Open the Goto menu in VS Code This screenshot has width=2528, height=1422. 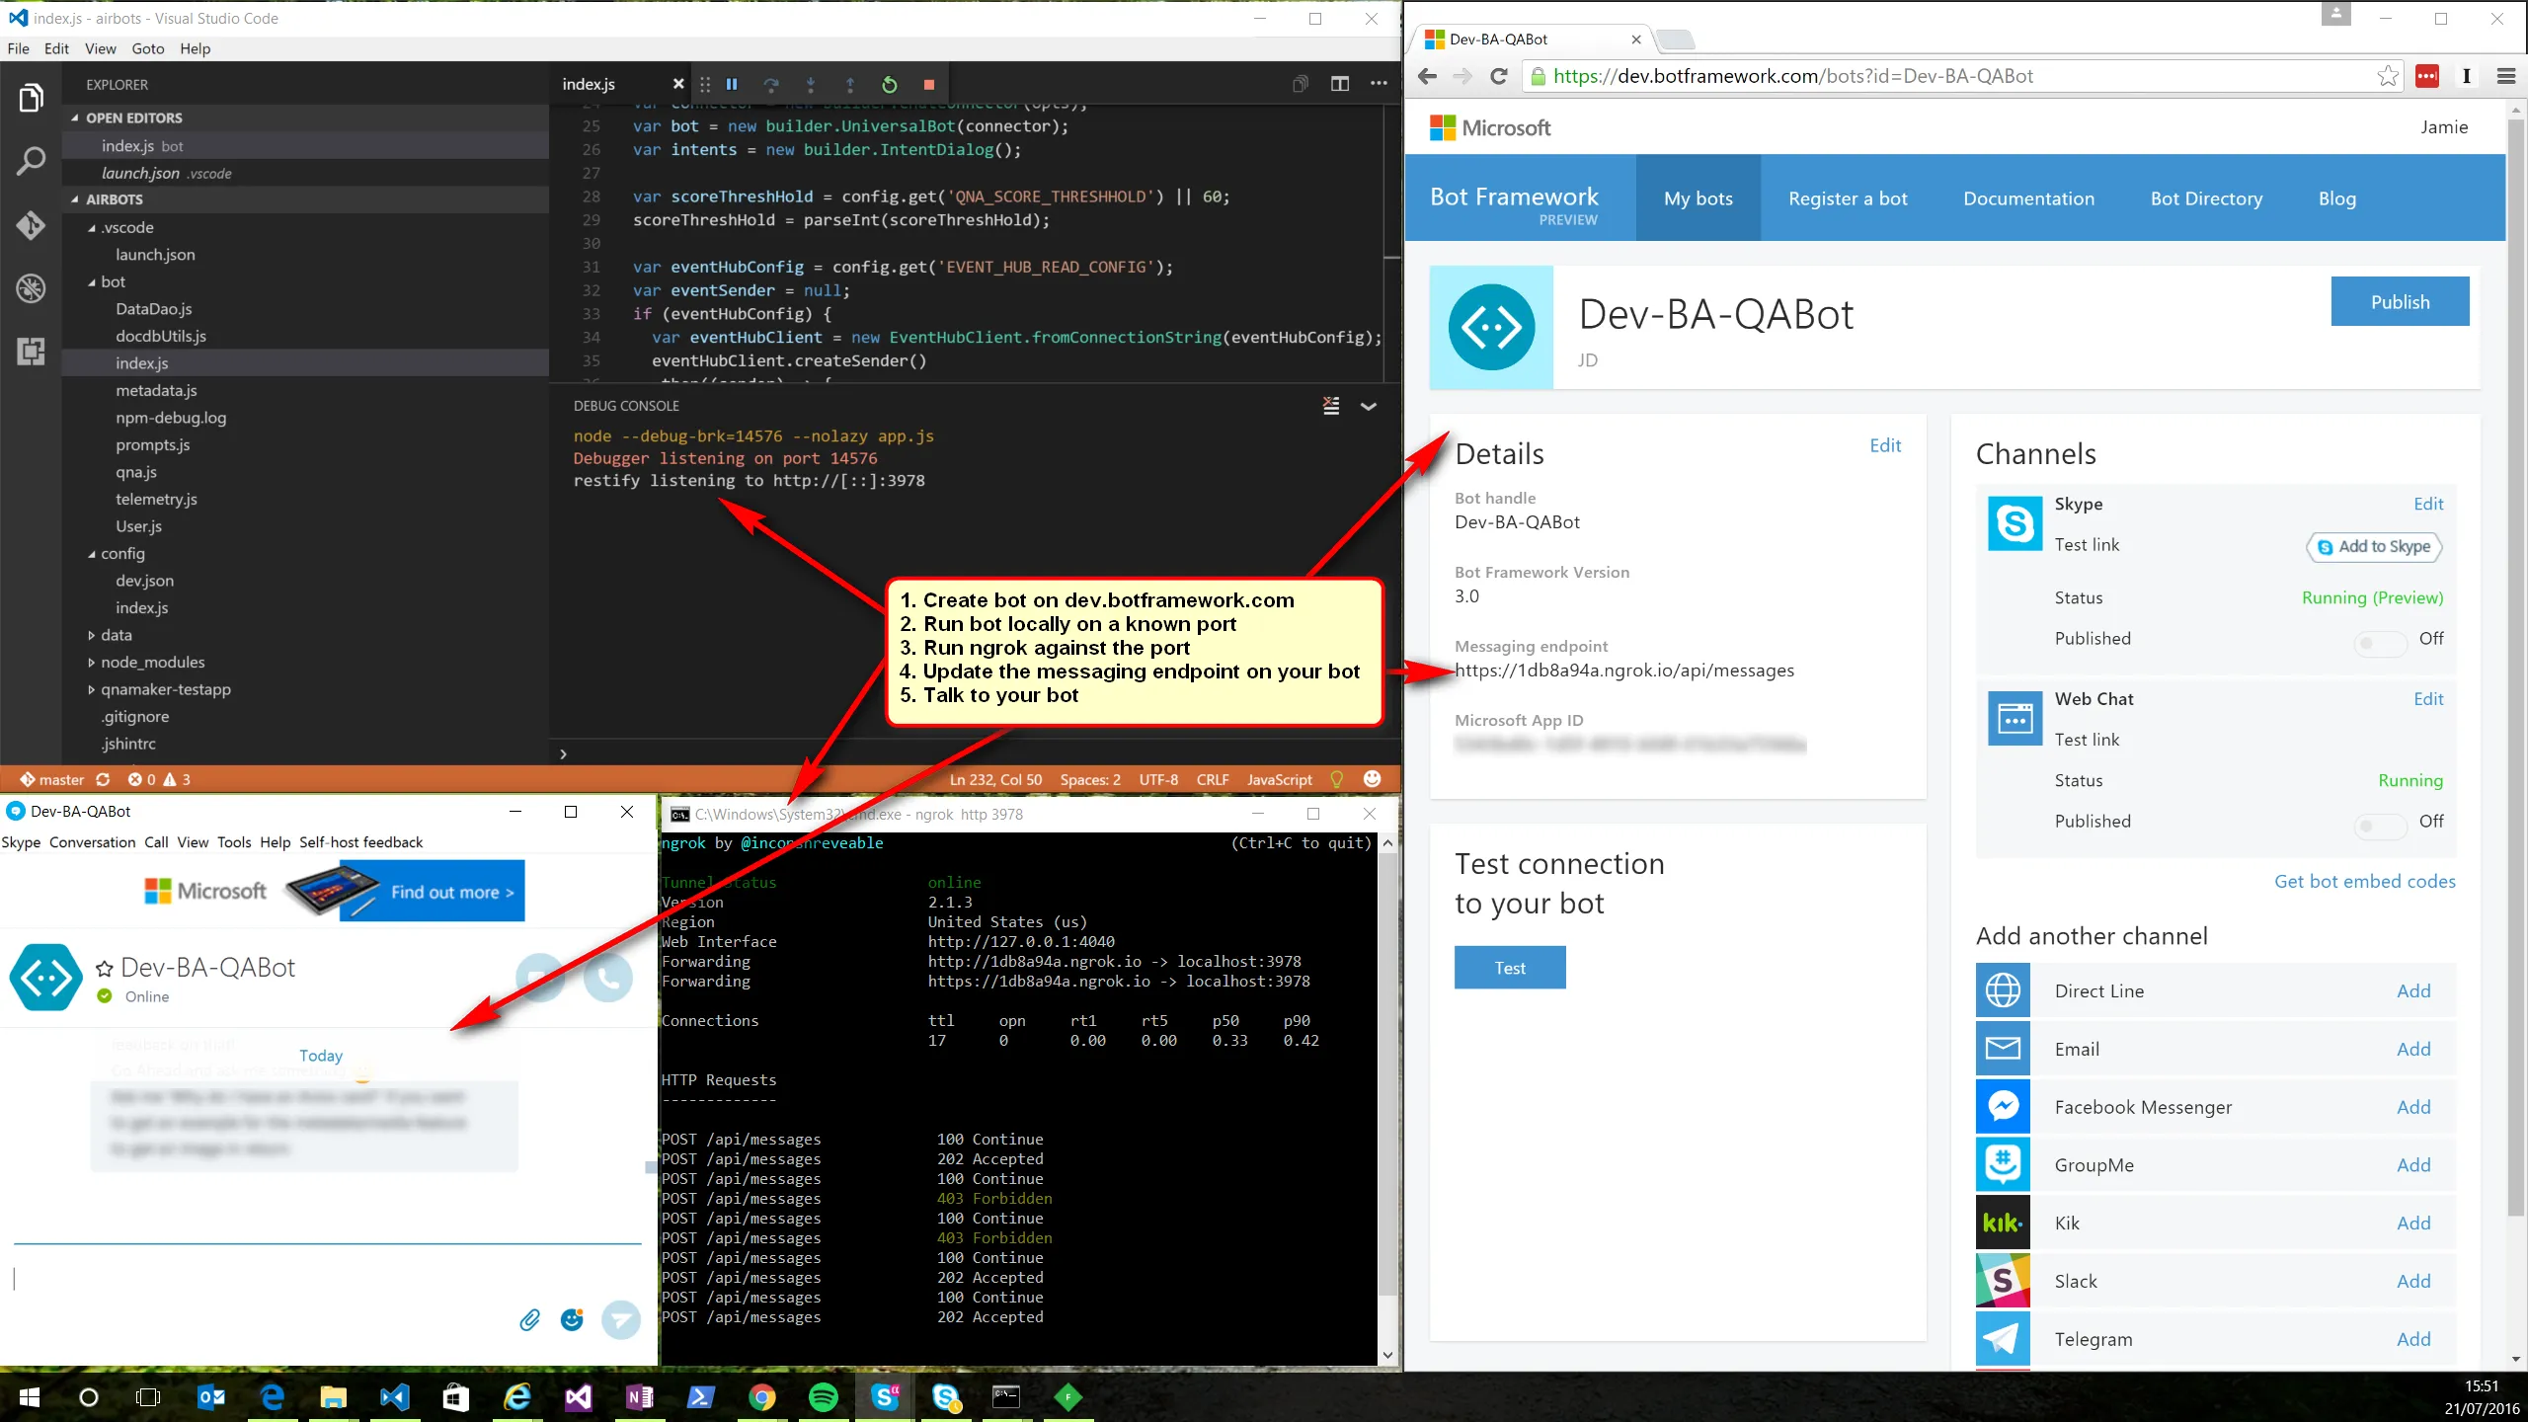pyautogui.click(x=147, y=48)
